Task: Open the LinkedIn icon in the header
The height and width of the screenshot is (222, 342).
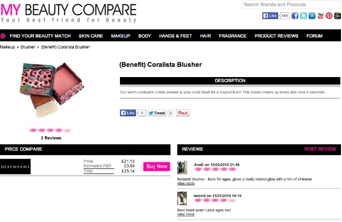Action: click(312, 16)
